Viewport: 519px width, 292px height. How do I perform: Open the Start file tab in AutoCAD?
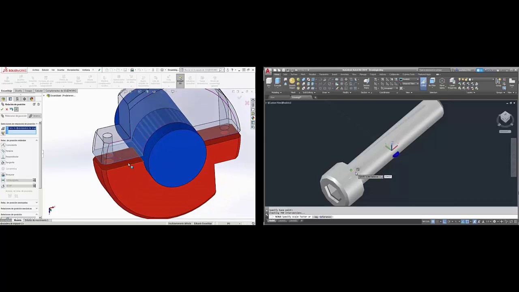tap(273, 97)
